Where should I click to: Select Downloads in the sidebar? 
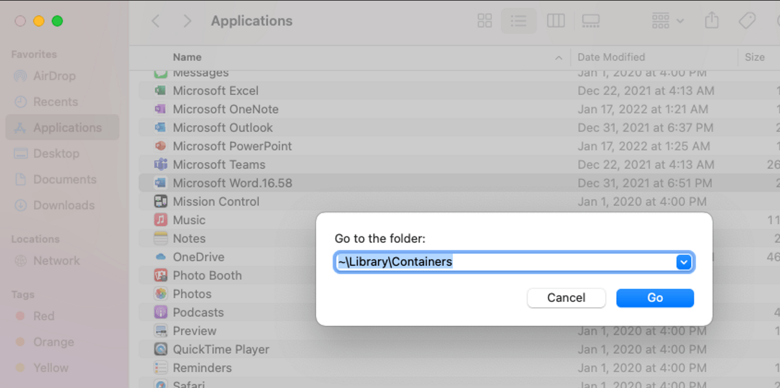tap(64, 206)
